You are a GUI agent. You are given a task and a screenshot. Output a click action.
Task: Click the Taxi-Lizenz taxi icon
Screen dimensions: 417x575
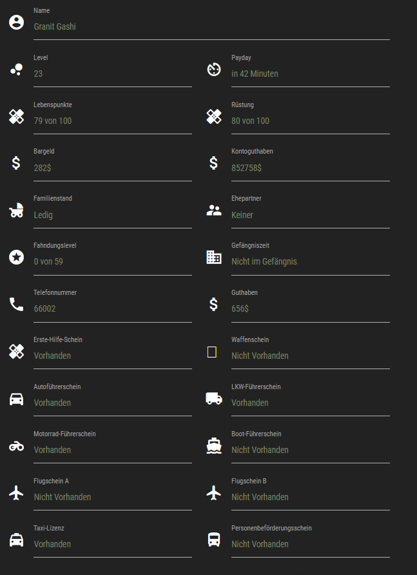point(16,540)
